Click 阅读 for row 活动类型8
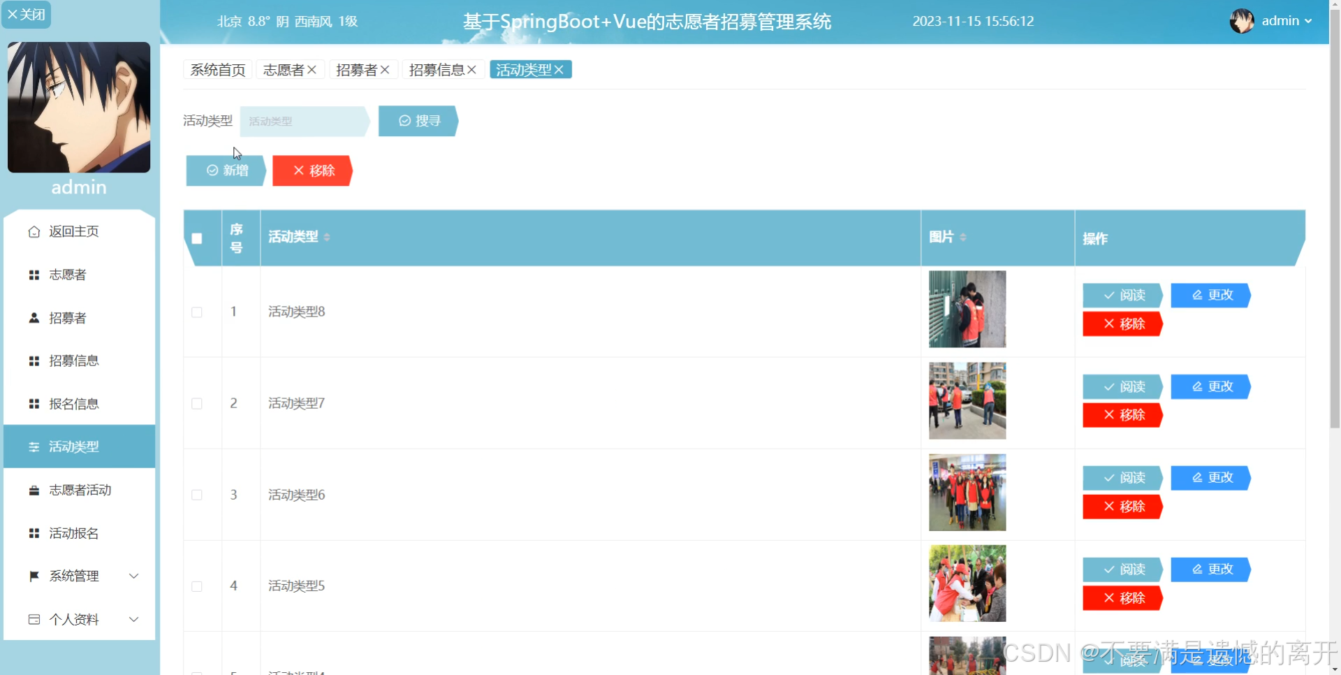Viewport: 1341px width, 675px height. point(1122,296)
